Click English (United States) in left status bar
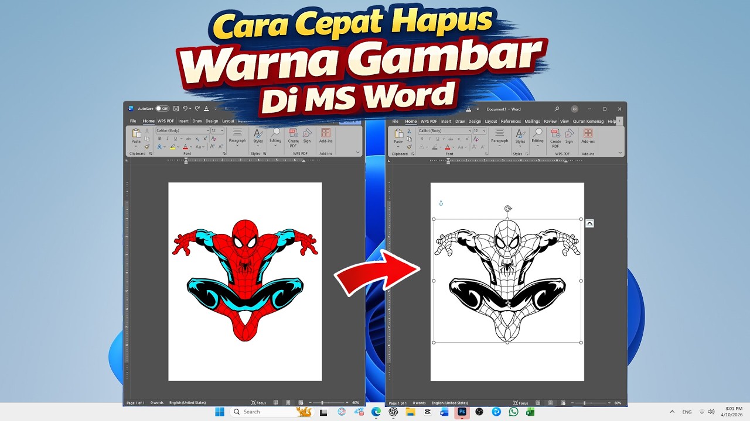The height and width of the screenshot is (421, 750). [x=187, y=403]
